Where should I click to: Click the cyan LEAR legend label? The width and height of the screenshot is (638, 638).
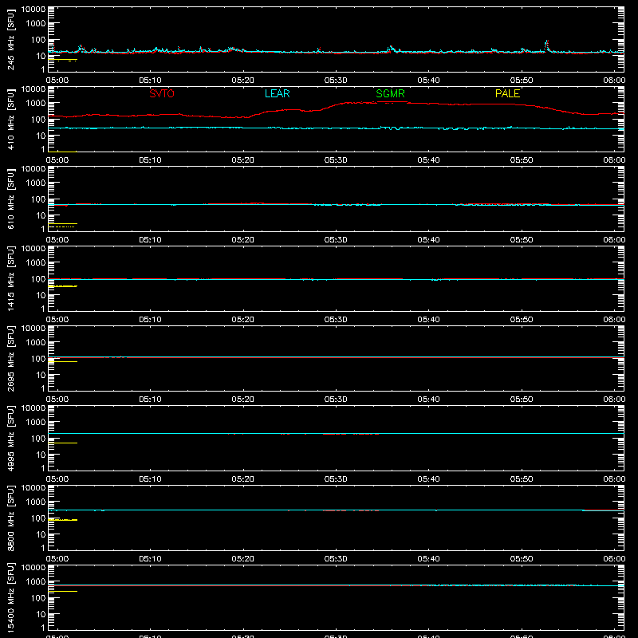[277, 93]
